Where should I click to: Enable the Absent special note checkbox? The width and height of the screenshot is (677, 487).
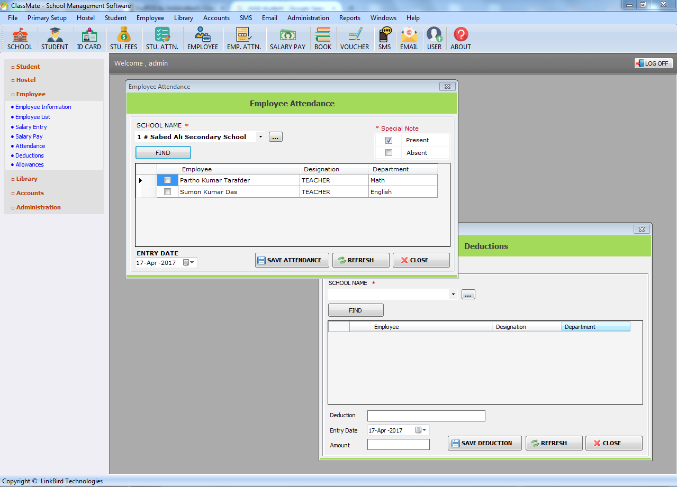[x=389, y=152]
